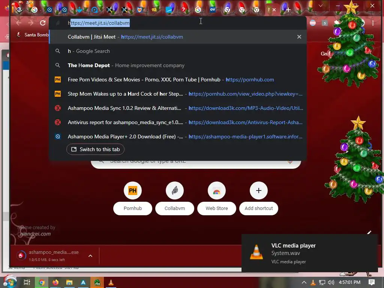This screenshot has height=288, width=384.
Task: Click the Chrome taskbar icon
Action: click(42, 283)
